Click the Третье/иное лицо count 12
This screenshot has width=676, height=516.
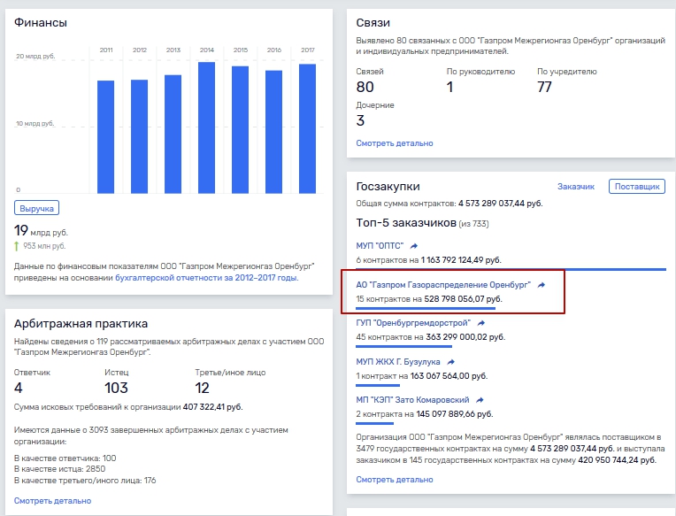click(x=202, y=388)
